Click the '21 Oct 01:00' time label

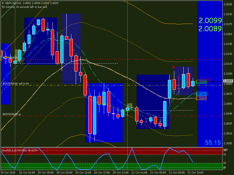(x=140, y=173)
